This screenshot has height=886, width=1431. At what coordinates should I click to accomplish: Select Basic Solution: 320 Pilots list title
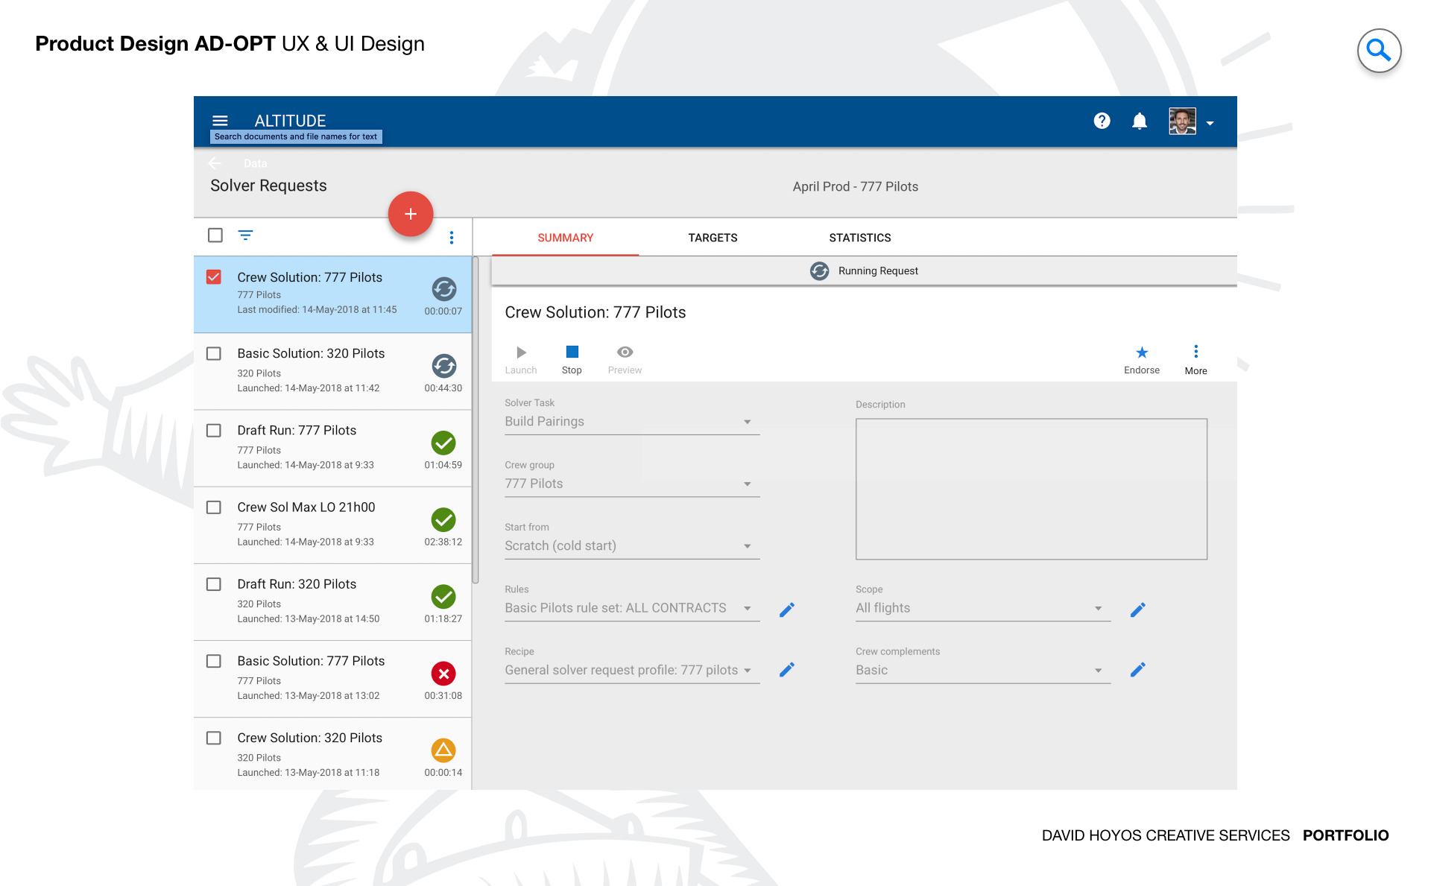click(x=311, y=353)
